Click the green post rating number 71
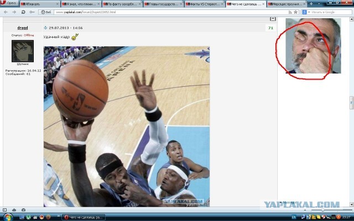 270,28
